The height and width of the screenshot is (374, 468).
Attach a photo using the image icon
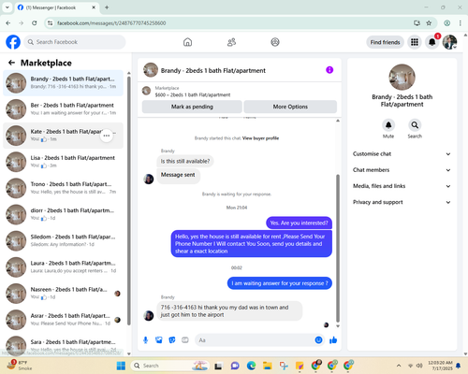pos(159,340)
